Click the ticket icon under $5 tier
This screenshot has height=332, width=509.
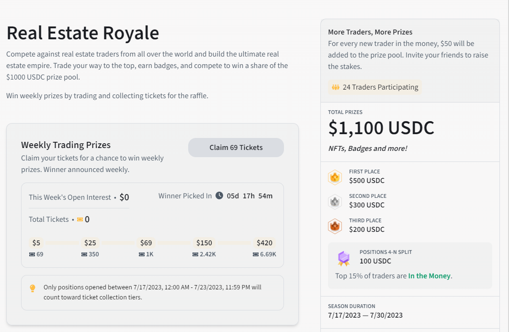pyautogui.click(x=32, y=254)
